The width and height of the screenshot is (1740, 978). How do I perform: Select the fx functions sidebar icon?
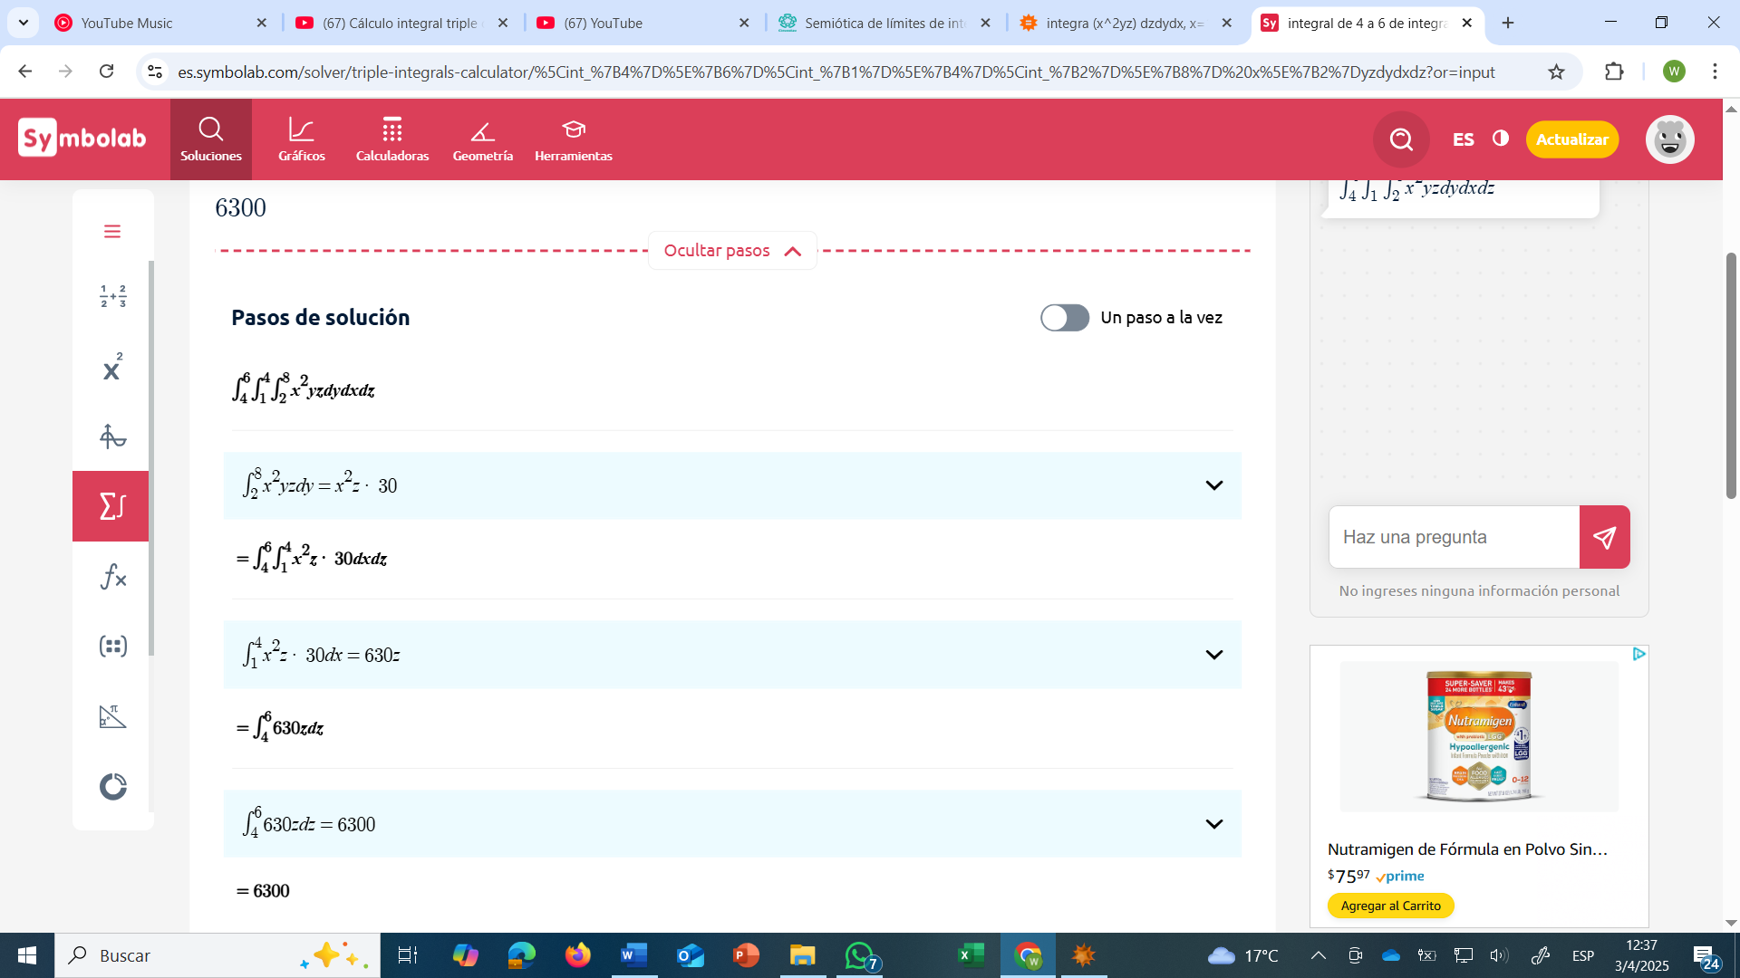[x=112, y=576]
